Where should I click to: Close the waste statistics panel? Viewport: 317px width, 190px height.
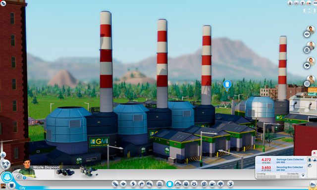click(x=314, y=153)
